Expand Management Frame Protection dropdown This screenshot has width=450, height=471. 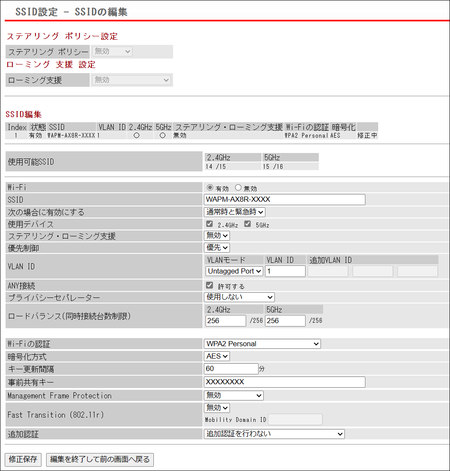click(x=234, y=395)
